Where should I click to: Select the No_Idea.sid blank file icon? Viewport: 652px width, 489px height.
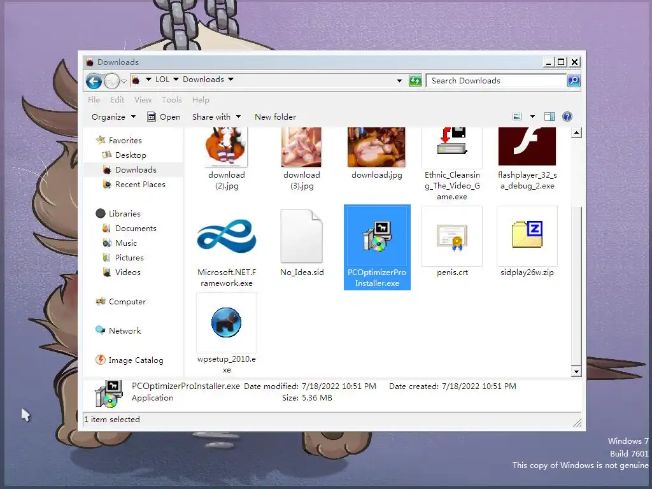301,236
